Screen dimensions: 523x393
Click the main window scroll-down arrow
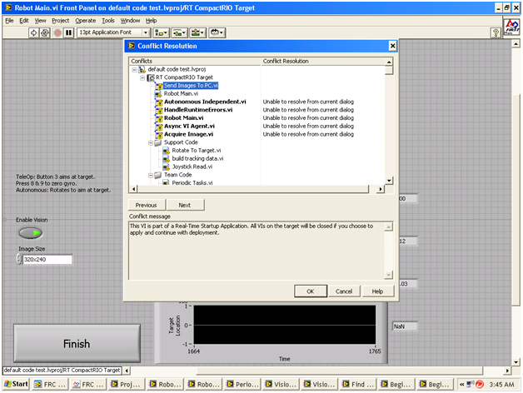[x=516, y=362]
